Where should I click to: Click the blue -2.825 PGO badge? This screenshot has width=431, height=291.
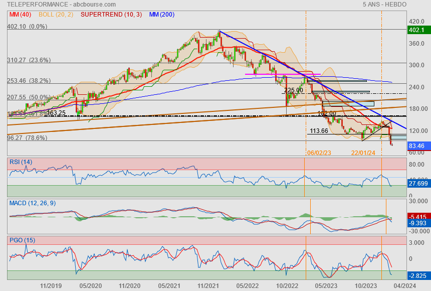(x=419, y=275)
